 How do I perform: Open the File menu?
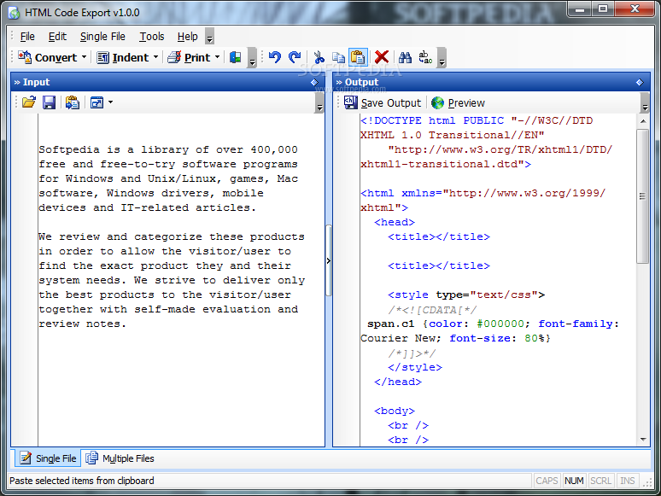(27, 37)
